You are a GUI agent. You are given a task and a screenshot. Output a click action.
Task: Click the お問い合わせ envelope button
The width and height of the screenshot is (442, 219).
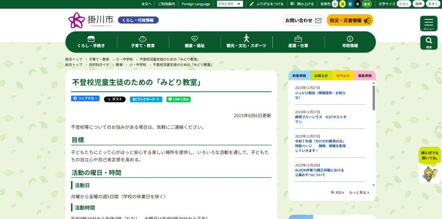point(303,20)
